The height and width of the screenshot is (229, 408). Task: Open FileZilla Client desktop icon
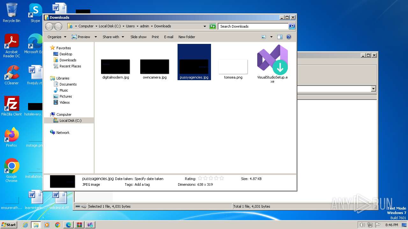11,106
